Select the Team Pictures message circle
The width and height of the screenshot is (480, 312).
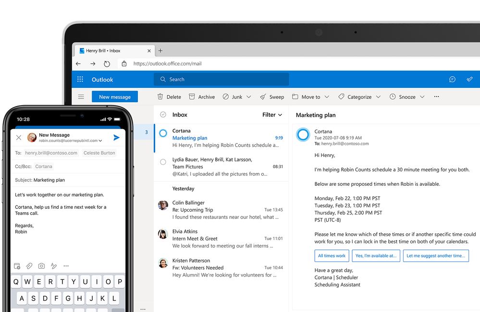click(163, 162)
